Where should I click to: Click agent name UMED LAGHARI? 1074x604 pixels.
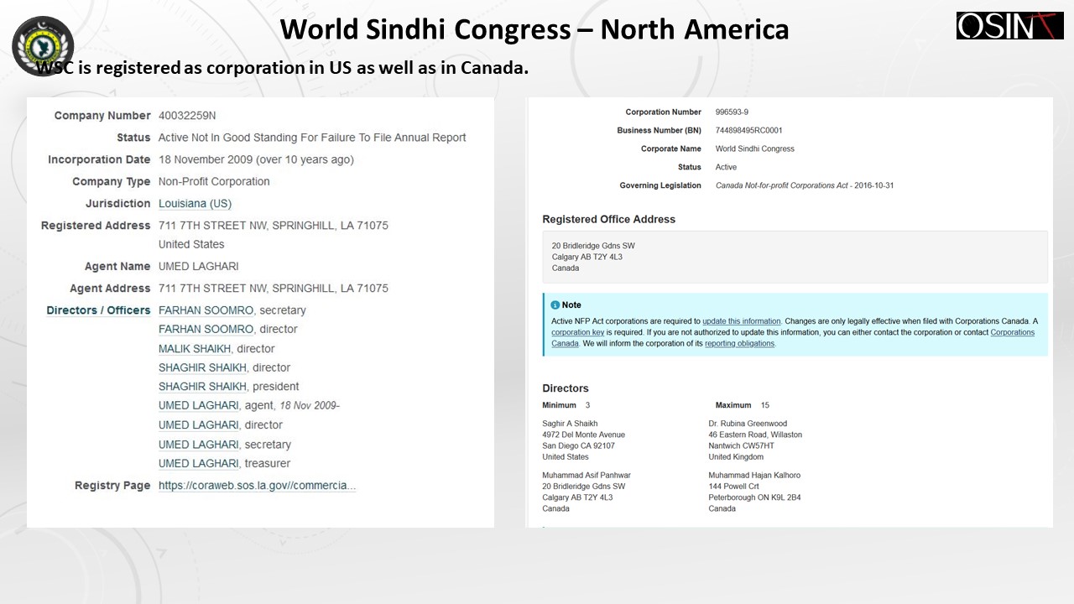click(198, 267)
